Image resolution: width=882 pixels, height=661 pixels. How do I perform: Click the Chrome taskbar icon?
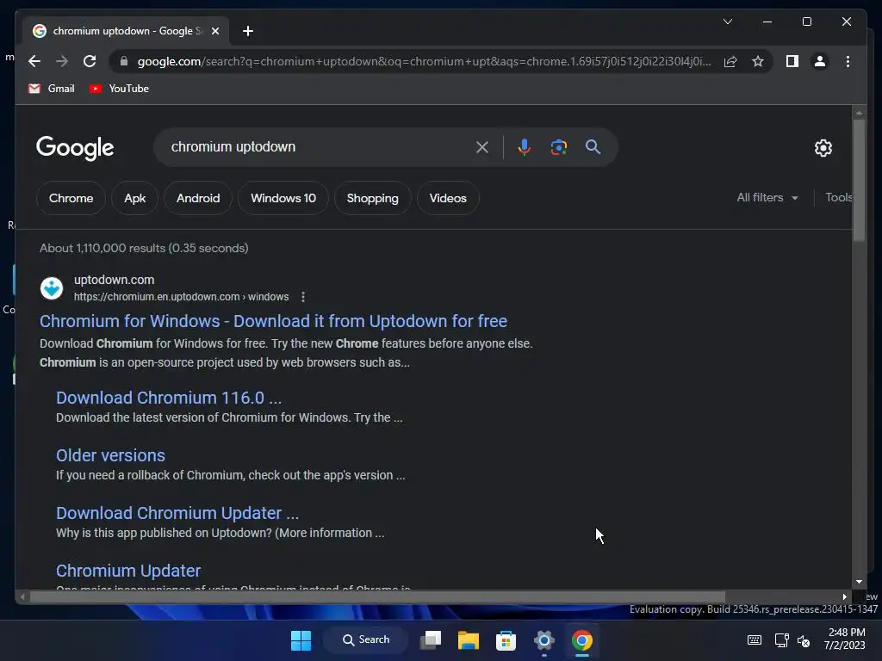coord(581,640)
